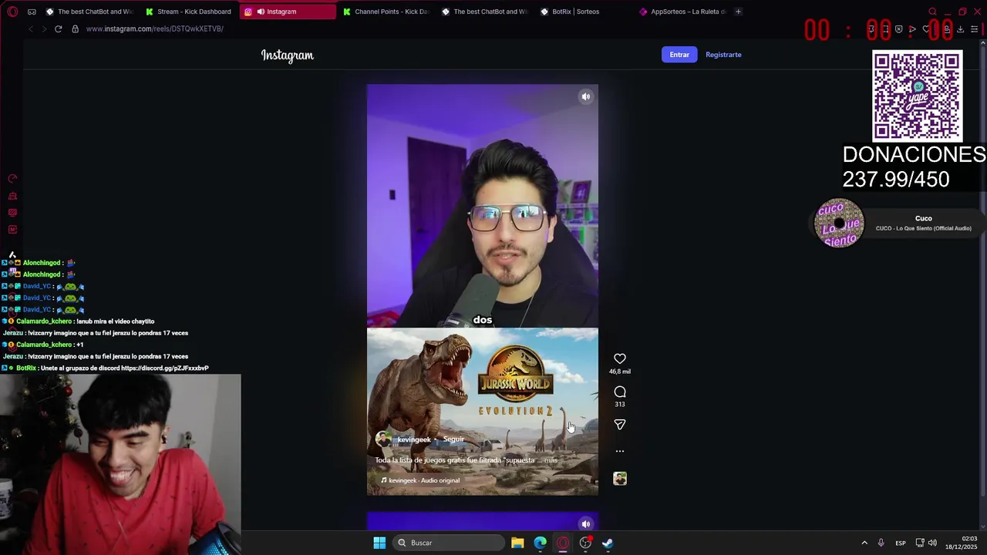Screen dimensions: 987x555
Task: Focus the address bar showing instagram.com/reels
Action: click(154, 29)
